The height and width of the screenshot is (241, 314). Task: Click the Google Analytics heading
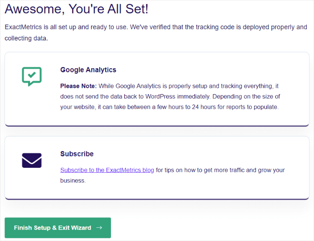[88, 70]
